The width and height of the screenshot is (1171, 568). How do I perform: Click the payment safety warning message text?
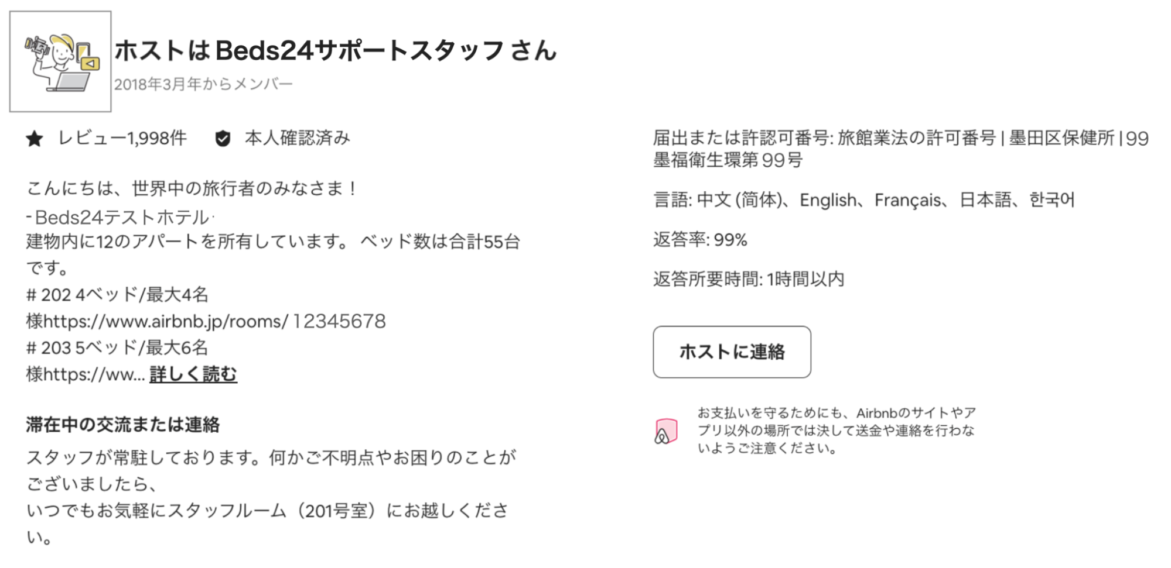tap(836, 431)
